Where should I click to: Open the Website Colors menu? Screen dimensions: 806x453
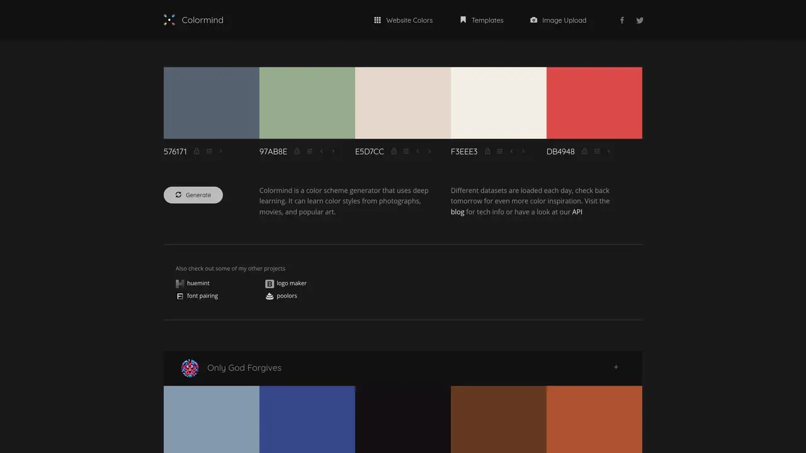tap(404, 20)
